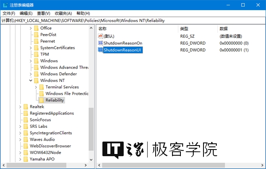Select the ShutdownReasonOn value name

[x=123, y=43]
